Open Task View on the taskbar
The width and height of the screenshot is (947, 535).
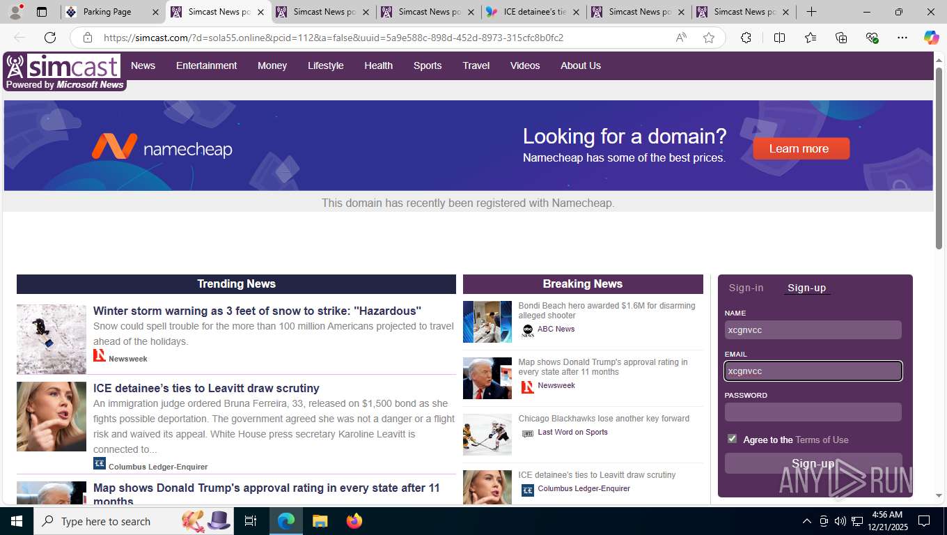251,521
